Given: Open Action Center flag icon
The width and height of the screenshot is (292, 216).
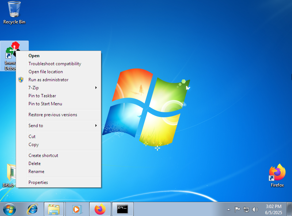Looking at the screenshot, I should [x=237, y=209].
